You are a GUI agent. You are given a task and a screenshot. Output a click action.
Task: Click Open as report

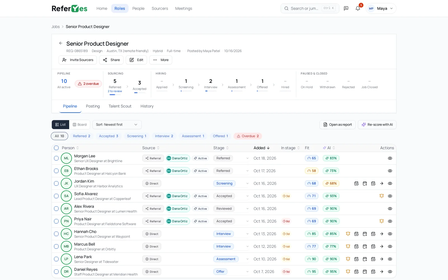click(337, 125)
